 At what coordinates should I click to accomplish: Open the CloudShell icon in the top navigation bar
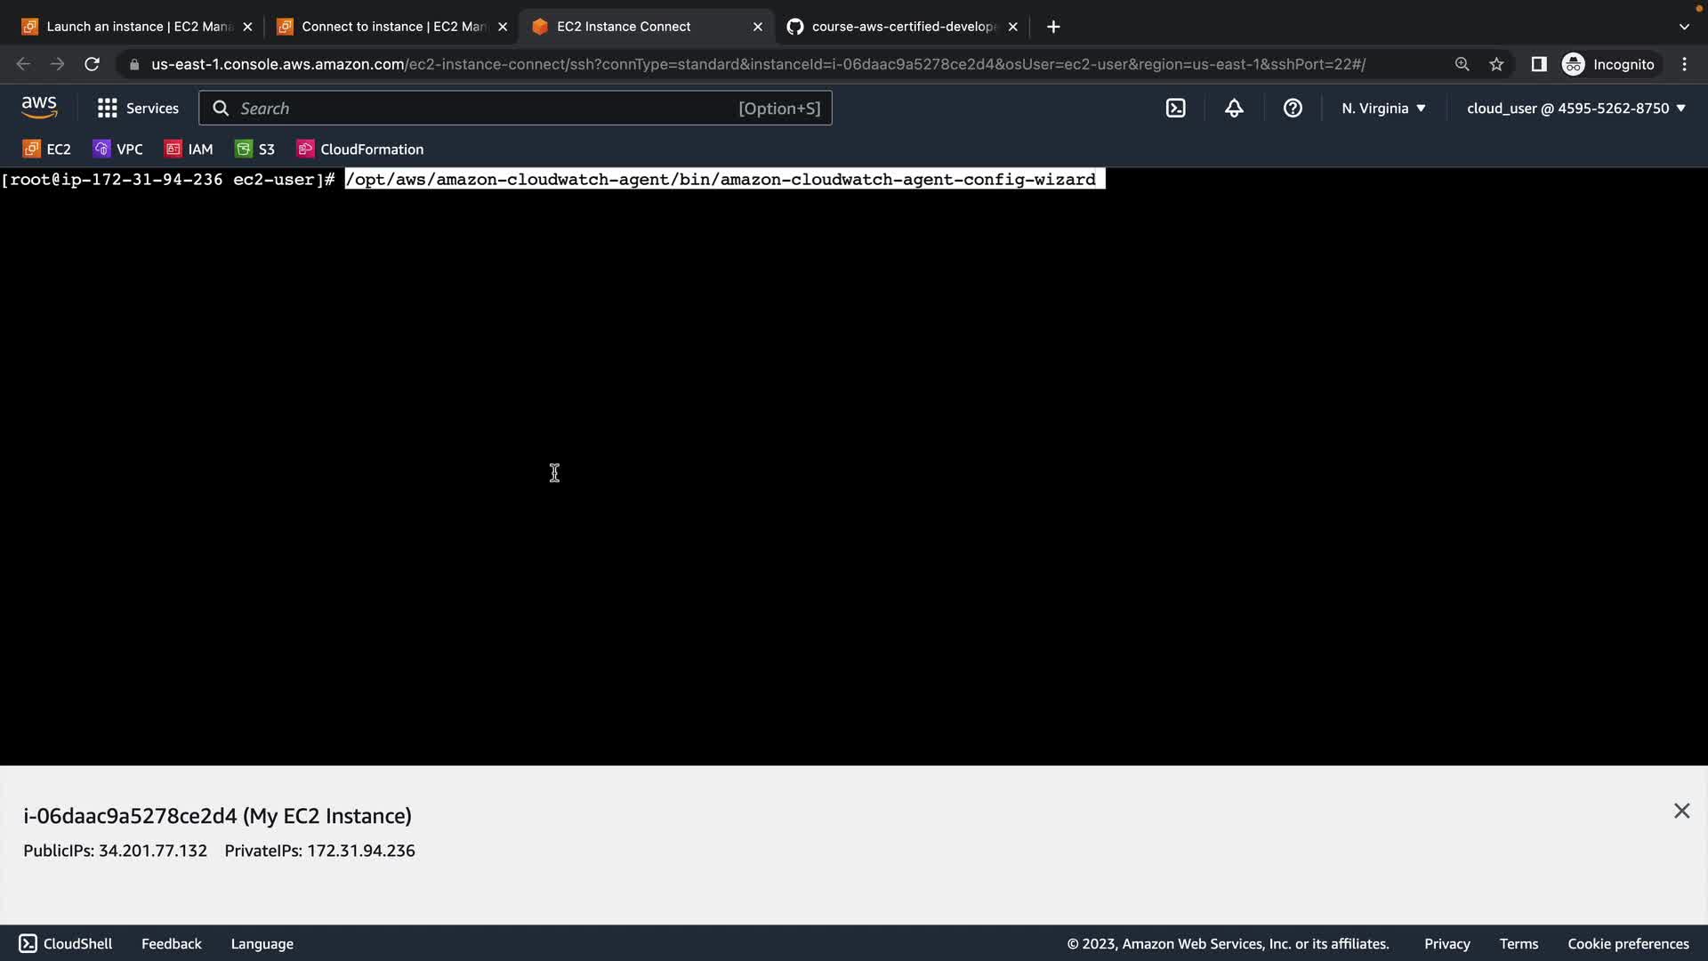pyautogui.click(x=1175, y=109)
